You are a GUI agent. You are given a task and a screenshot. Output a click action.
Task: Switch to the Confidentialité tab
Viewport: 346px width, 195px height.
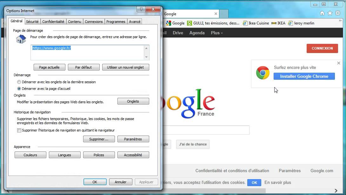click(53, 22)
